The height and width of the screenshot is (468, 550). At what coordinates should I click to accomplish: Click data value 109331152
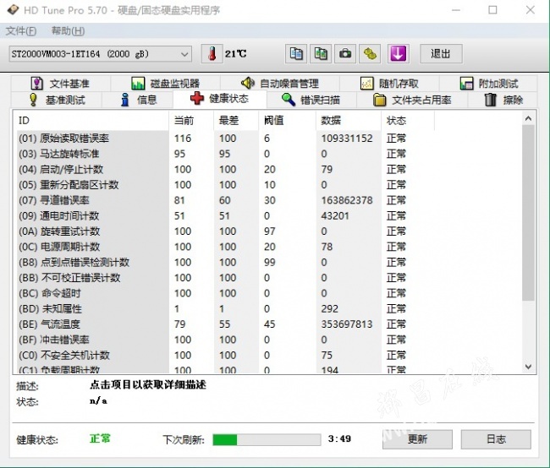pos(347,139)
